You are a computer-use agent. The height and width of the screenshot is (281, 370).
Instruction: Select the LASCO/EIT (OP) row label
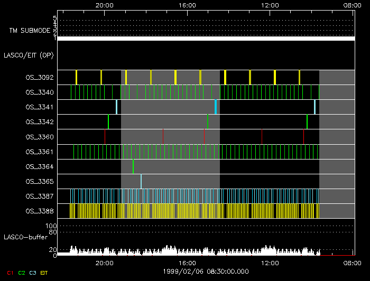[29, 55]
